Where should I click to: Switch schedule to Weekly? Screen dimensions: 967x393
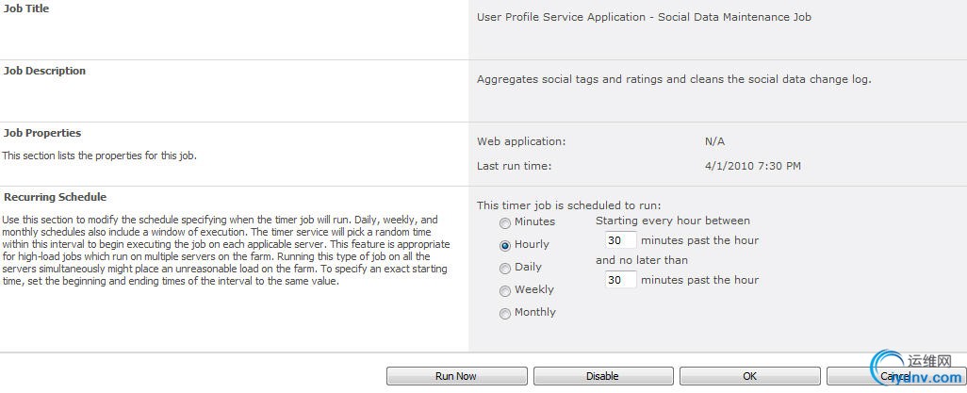pyautogui.click(x=505, y=290)
